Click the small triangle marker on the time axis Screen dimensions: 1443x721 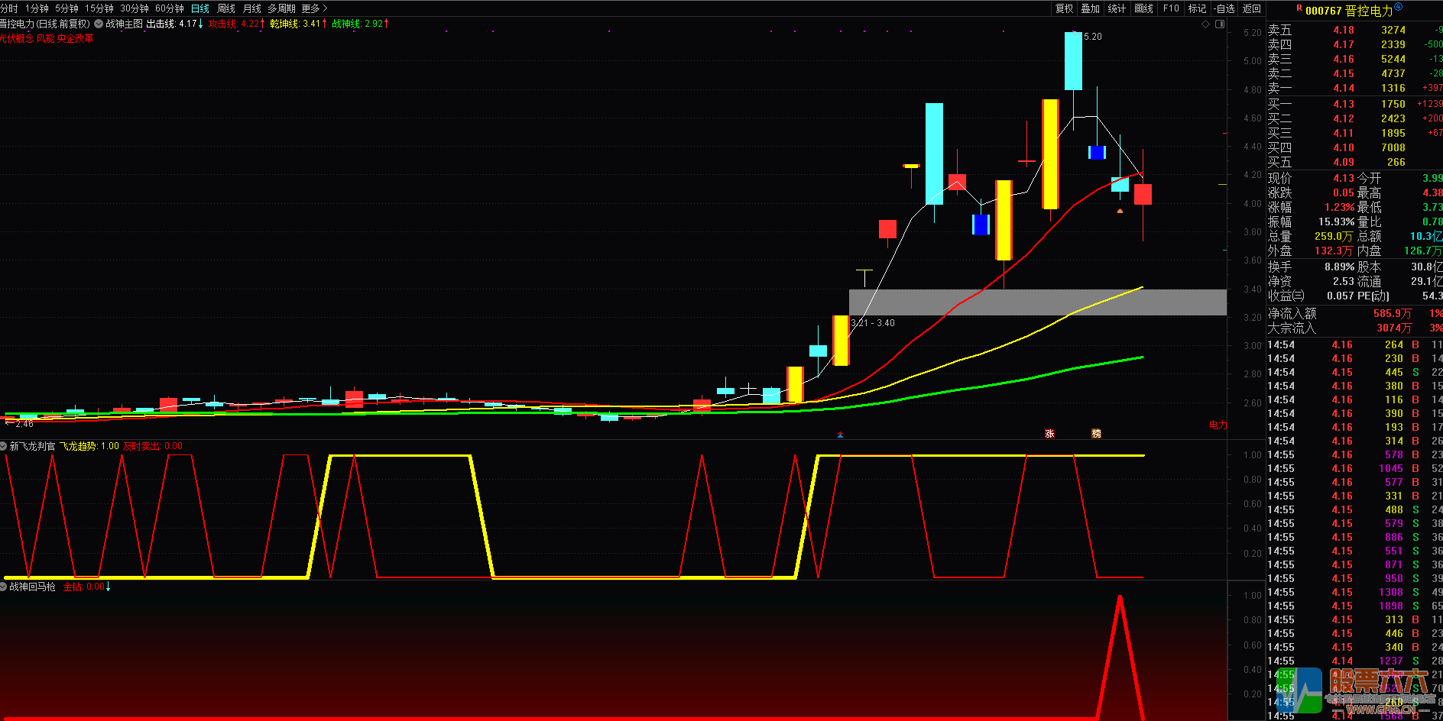840,435
